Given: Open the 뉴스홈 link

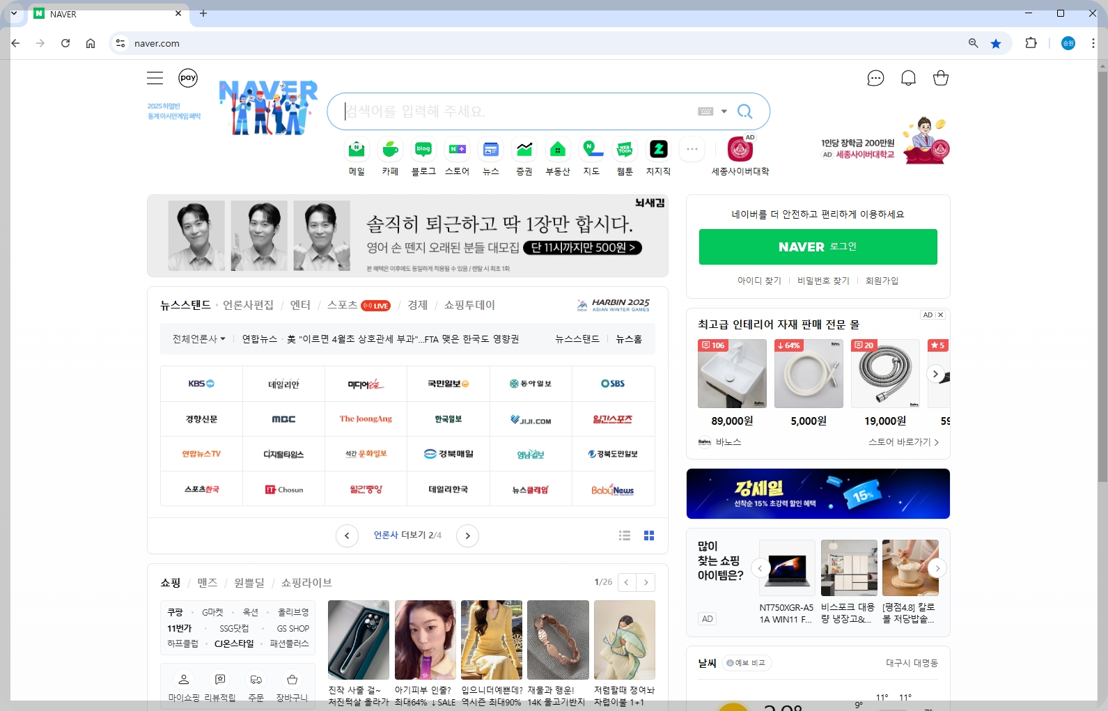Looking at the screenshot, I should pos(629,339).
